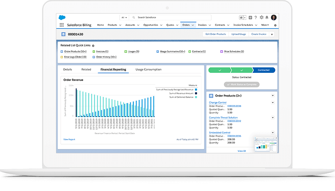
Task: Open the Help question mark icon
Action: click(255, 18)
